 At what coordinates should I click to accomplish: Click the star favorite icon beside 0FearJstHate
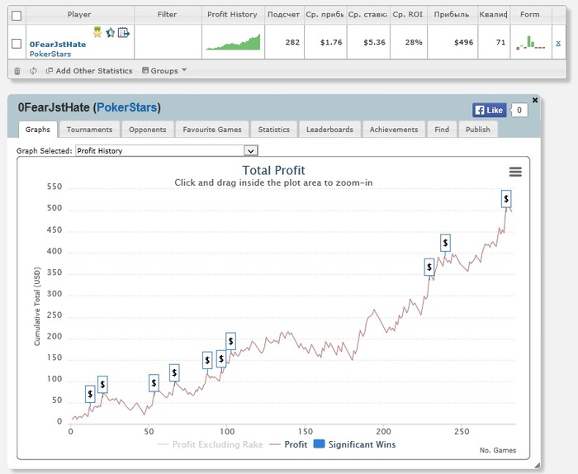pyautogui.click(x=110, y=33)
